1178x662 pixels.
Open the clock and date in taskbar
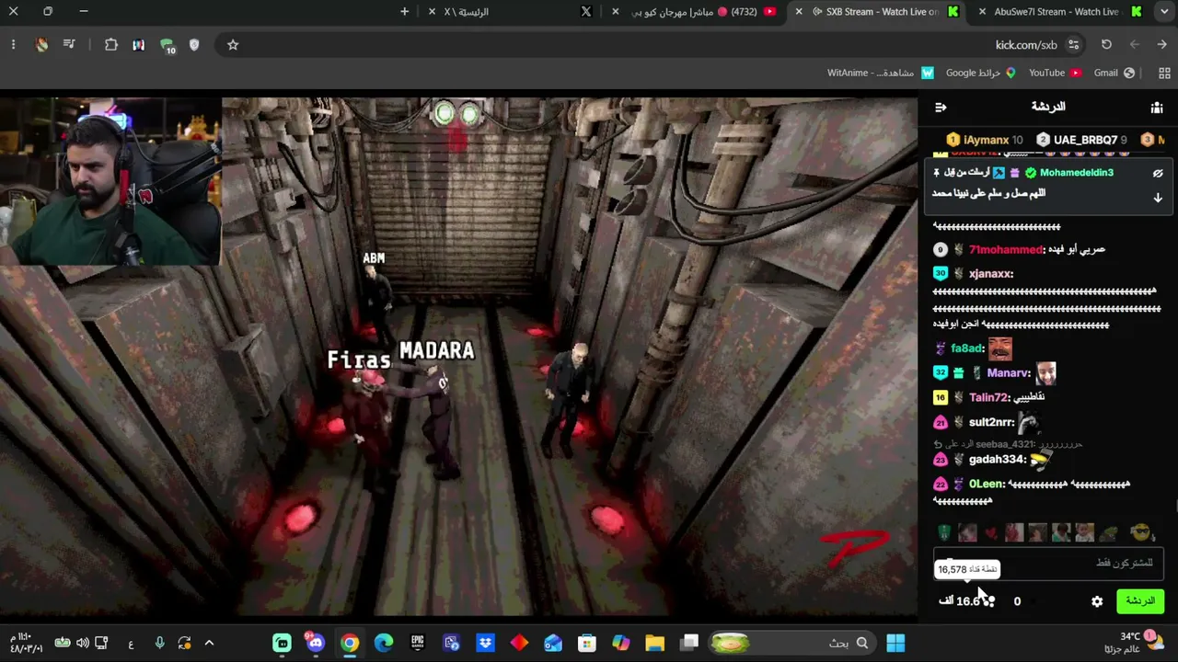tap(27, 643)
